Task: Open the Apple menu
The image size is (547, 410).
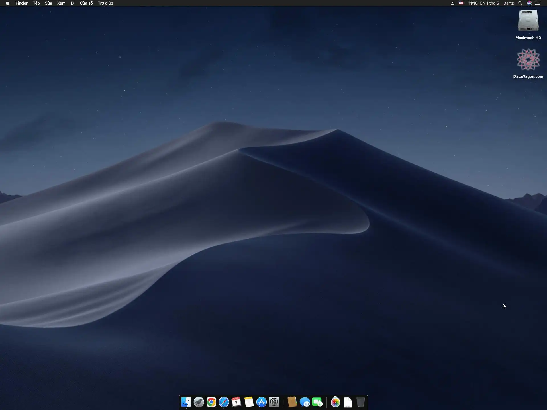Action: pos(8,3)
